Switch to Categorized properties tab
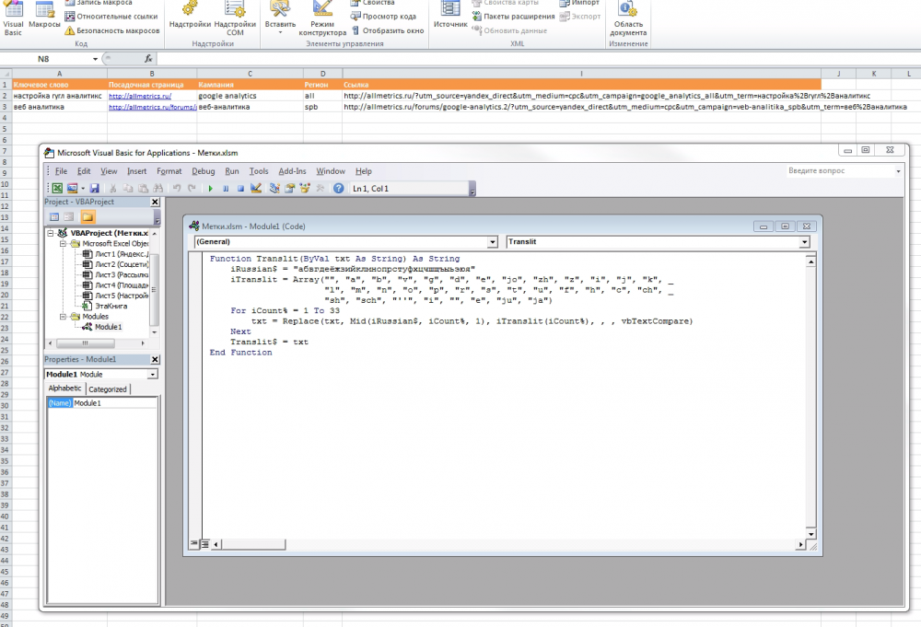 108,389
